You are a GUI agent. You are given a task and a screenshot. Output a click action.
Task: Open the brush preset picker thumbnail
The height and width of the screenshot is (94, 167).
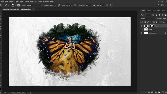[x=13, y=5]
